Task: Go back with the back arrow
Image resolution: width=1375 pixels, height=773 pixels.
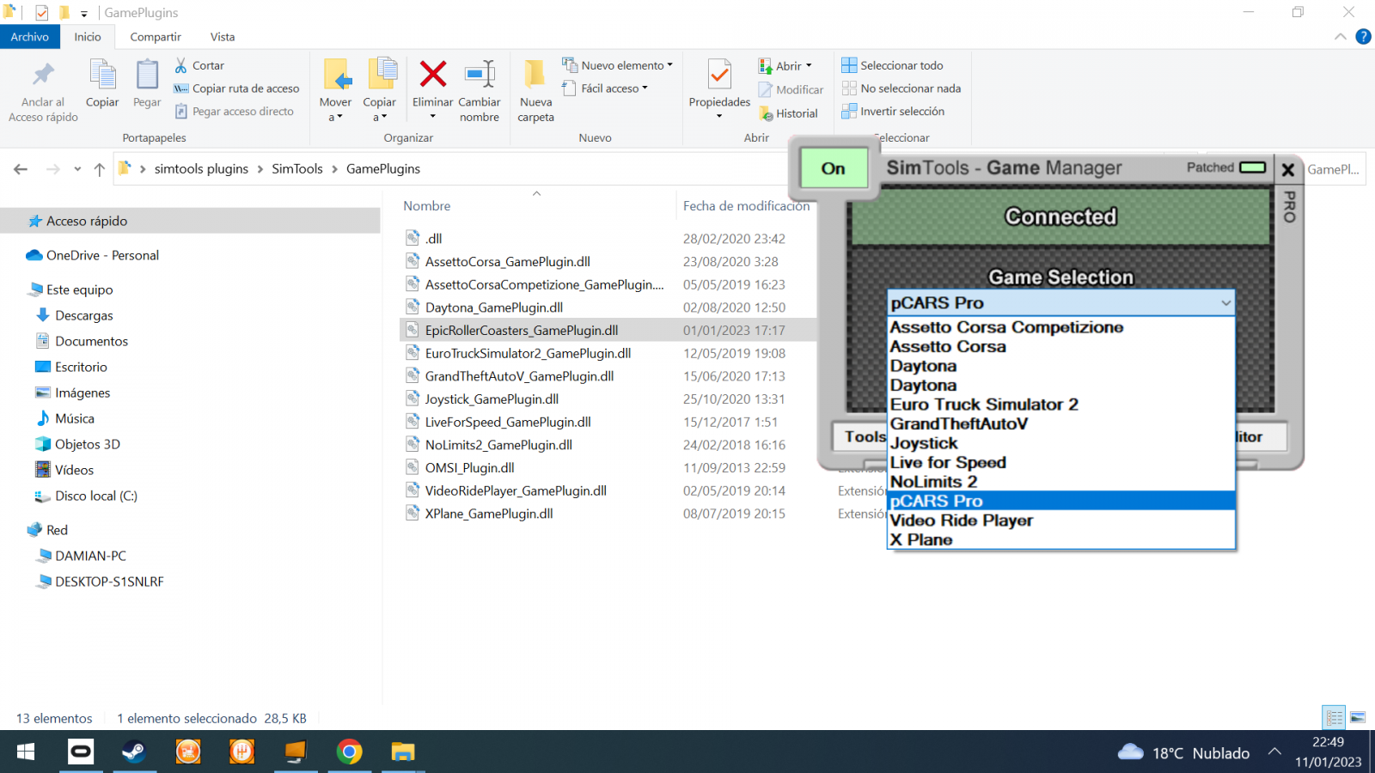Action: (x=21, y=169)
